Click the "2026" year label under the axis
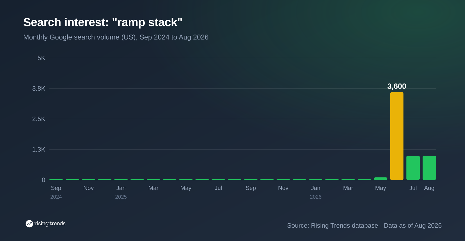 pos(316,197)
